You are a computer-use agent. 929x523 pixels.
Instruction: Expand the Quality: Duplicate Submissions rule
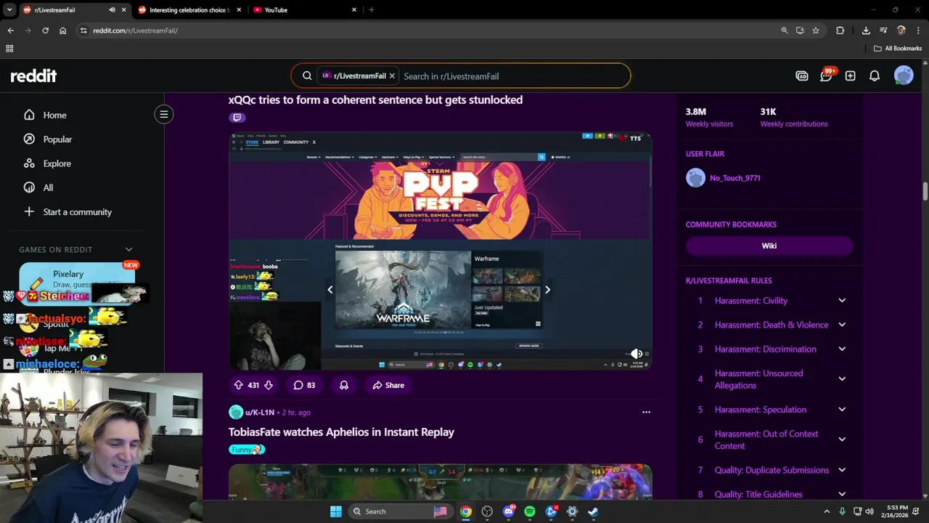pos(842,470)
